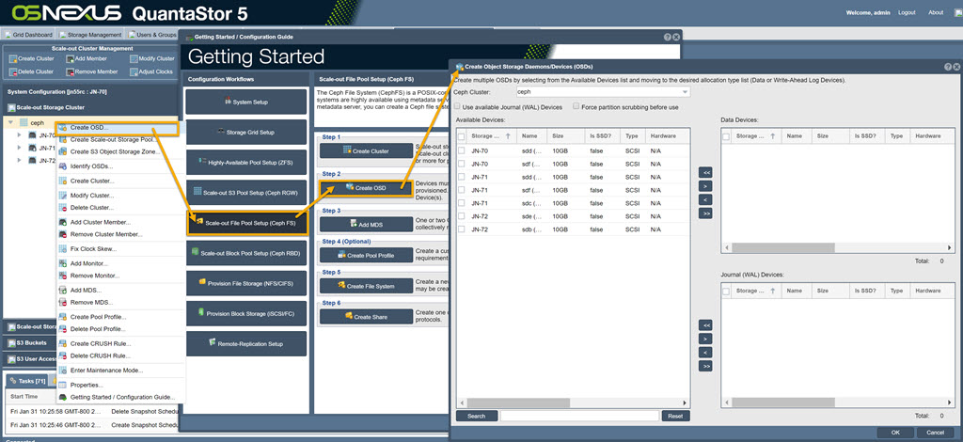Open Scale-out Block Pool Setup (Ceph RBD)
Screen dimensions: 963x442
click(245, 253)
